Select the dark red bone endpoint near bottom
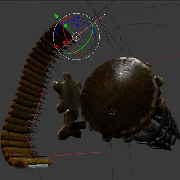The image size is (180, 180). [x=103, y=152]
